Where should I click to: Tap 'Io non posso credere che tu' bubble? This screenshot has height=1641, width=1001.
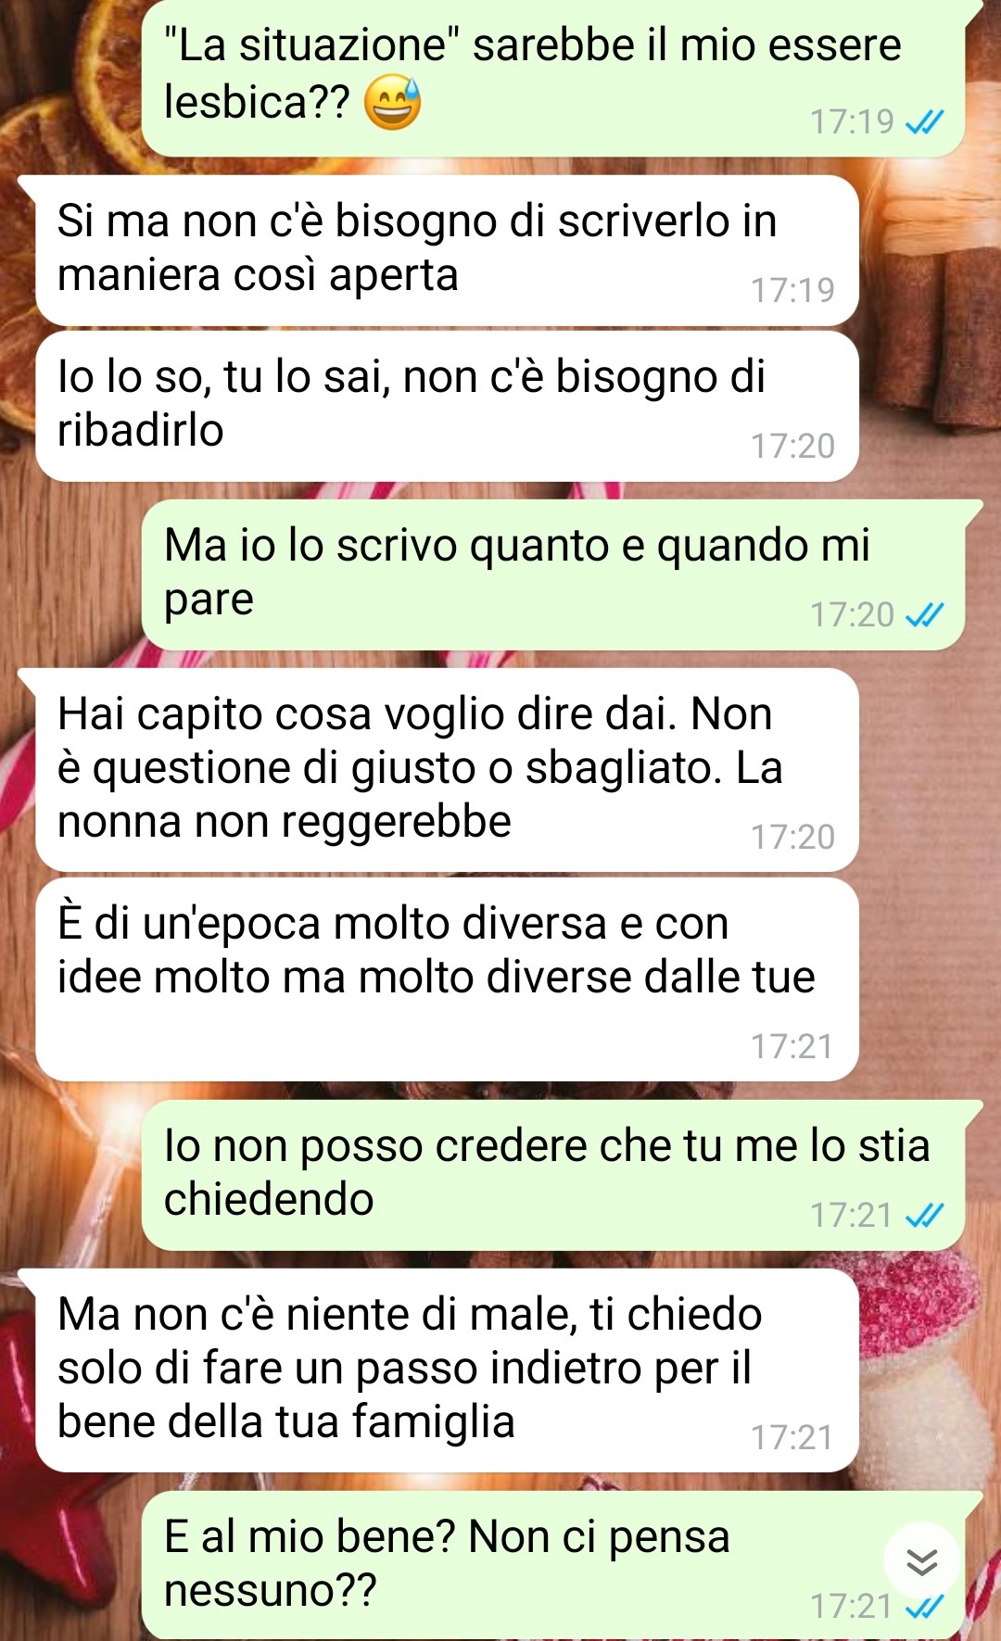click(x=553, y=1175)
